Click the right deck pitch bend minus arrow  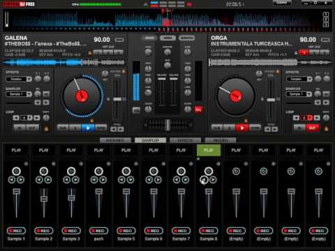tap(267, 129)
